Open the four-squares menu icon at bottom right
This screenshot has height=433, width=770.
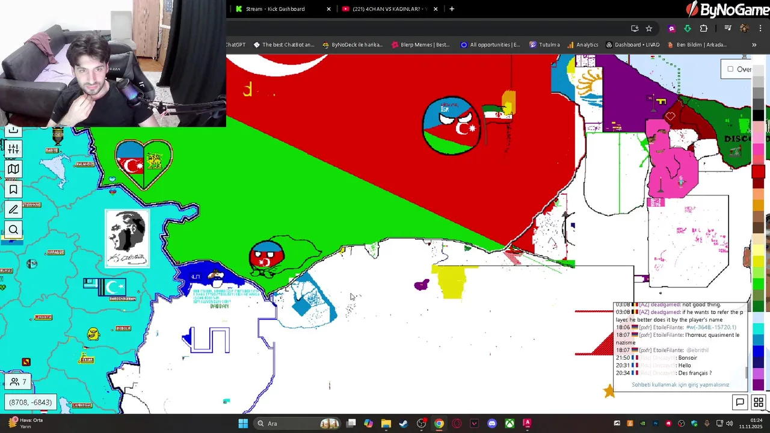click(758, 402)
